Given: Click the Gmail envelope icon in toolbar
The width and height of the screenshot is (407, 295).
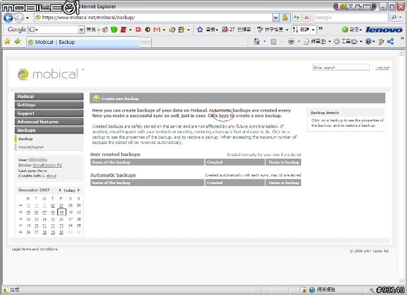Looking at the screenshot, I should click(157, 30).
